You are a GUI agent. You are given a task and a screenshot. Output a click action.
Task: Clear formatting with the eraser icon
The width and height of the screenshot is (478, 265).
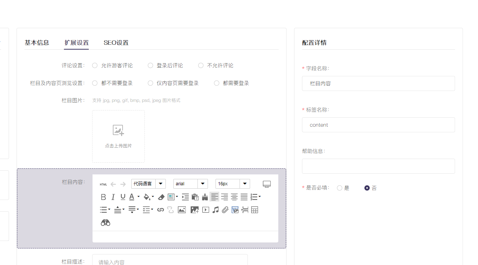[161, 197]
